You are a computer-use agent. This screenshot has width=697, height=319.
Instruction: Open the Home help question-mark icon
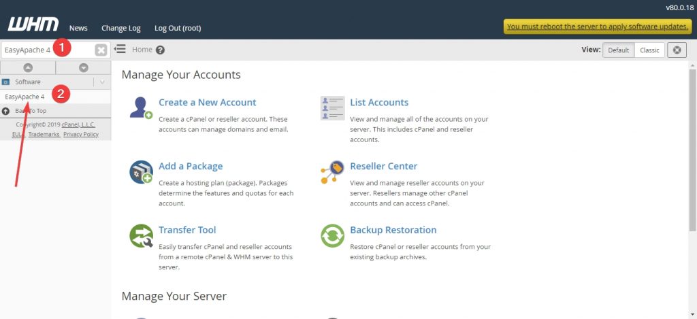(161, 50)
